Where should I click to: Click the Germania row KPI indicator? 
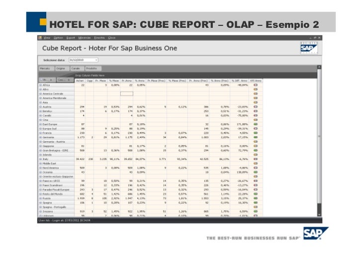[256, 137]
